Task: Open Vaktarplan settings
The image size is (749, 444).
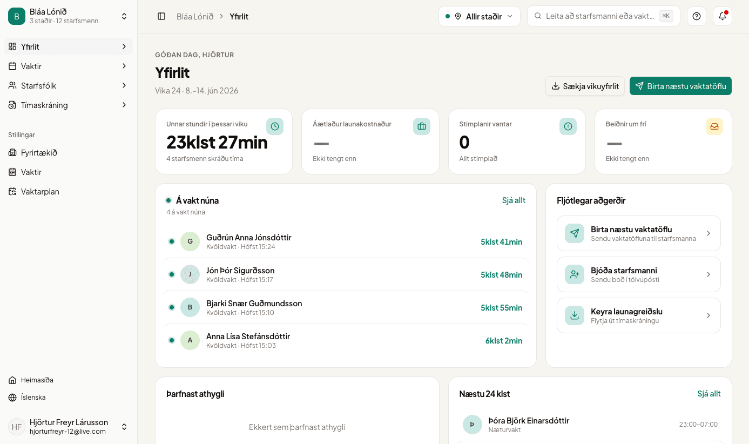Action: click(69, 192)
